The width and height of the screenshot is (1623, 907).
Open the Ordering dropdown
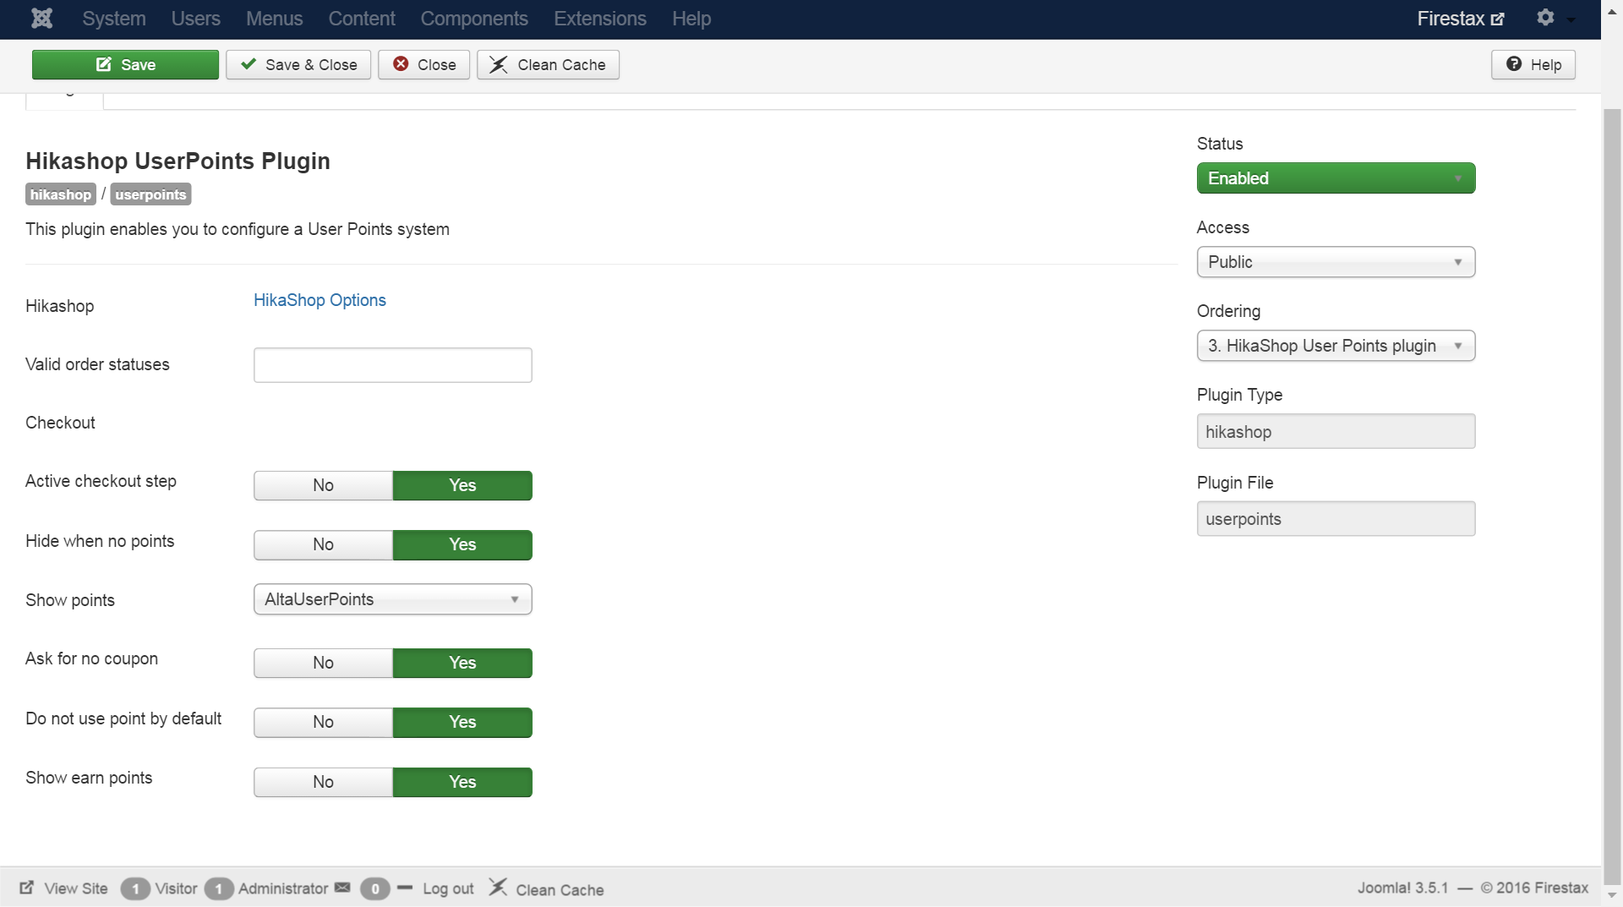pyautogui.click(x=1336, y=346)
